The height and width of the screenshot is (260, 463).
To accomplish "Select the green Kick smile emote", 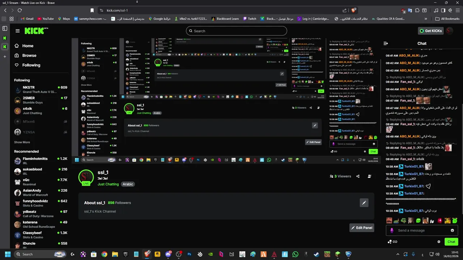I will (418, 220).
